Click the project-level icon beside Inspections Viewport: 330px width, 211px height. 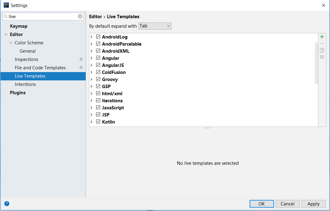point(81,59)
